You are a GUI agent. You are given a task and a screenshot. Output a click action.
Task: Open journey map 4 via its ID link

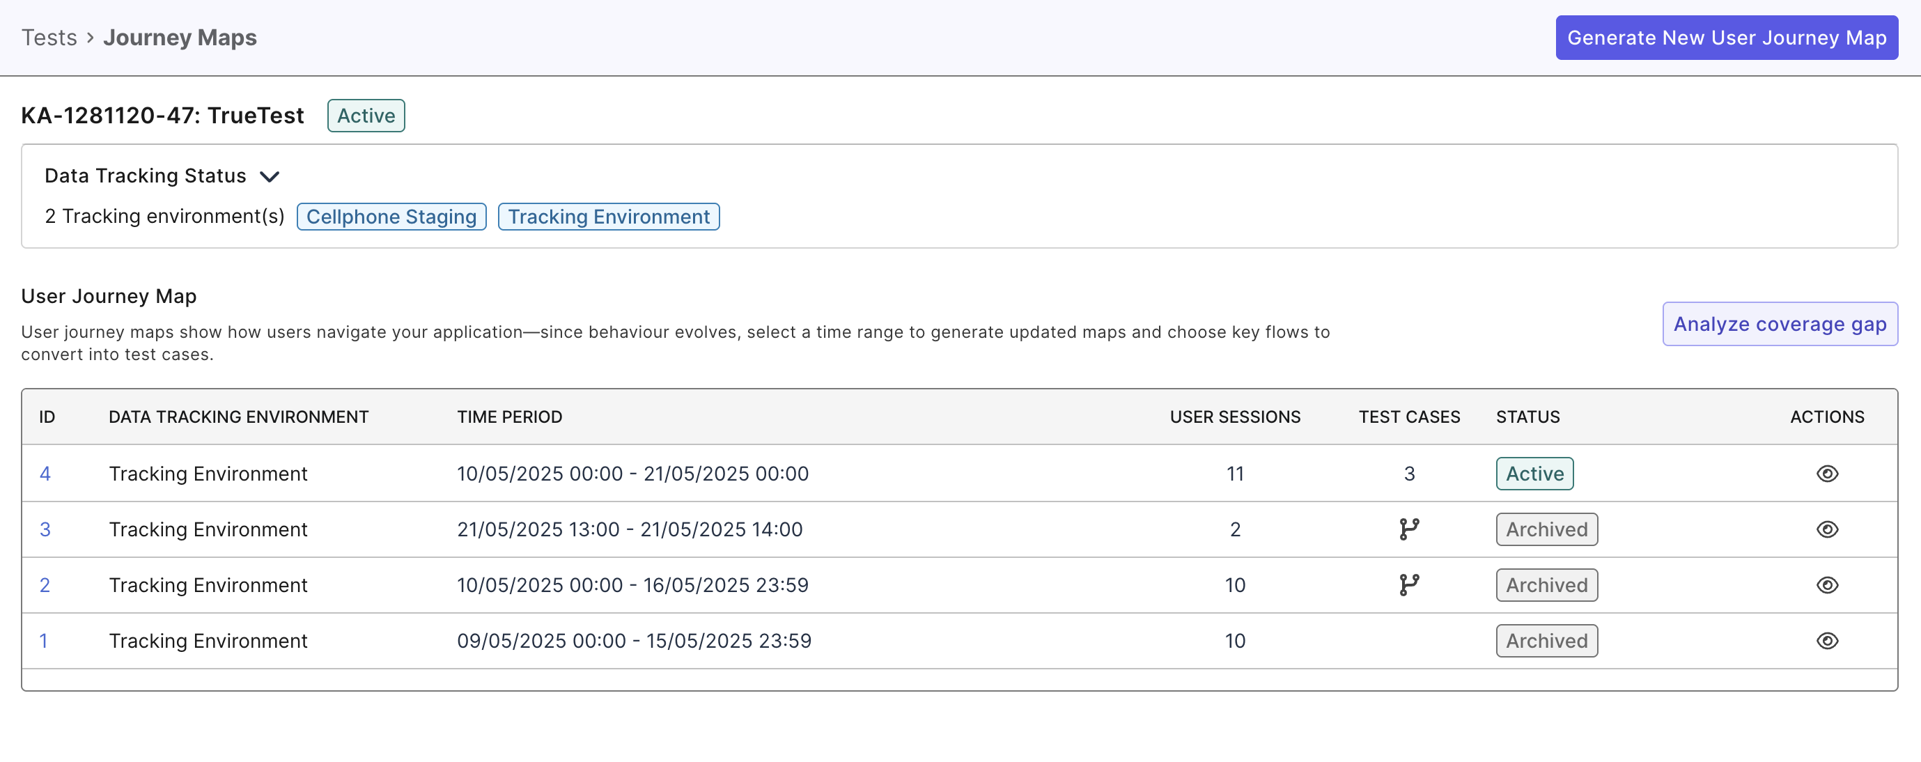(45, 474)
